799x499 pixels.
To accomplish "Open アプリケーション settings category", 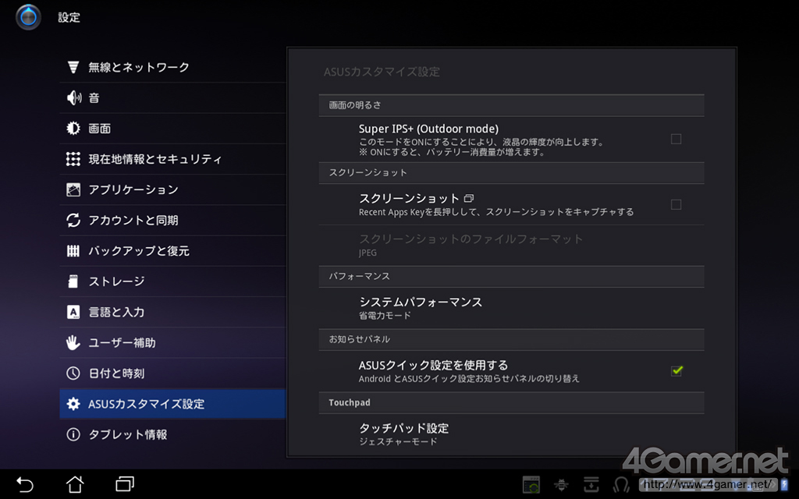I will tap(172, 189).
